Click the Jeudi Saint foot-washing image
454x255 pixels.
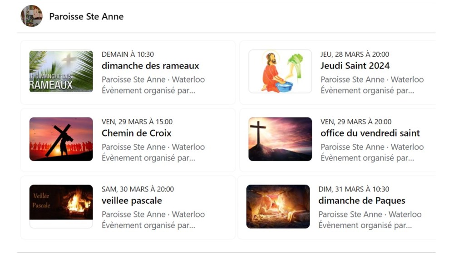(280, 71)
